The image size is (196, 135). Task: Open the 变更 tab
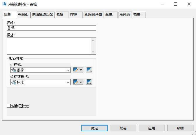coord(111,14)
